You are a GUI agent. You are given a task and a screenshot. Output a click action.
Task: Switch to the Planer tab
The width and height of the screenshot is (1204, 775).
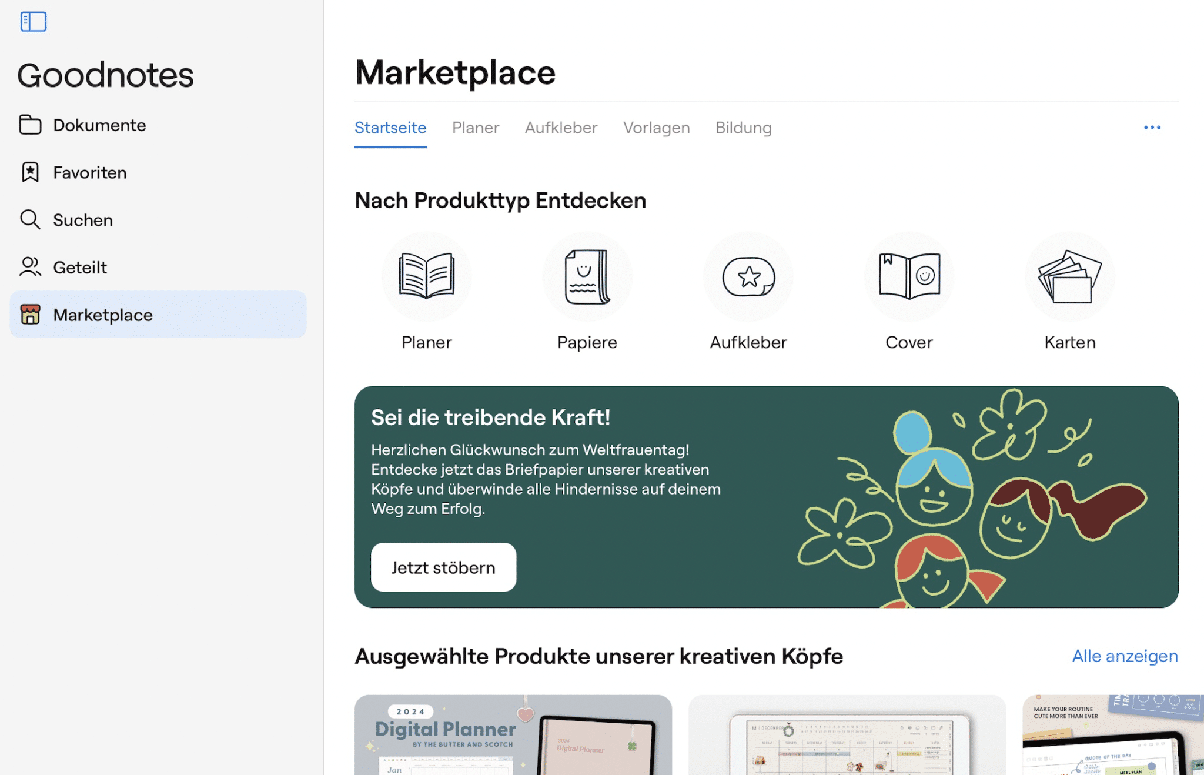(476, 128)
